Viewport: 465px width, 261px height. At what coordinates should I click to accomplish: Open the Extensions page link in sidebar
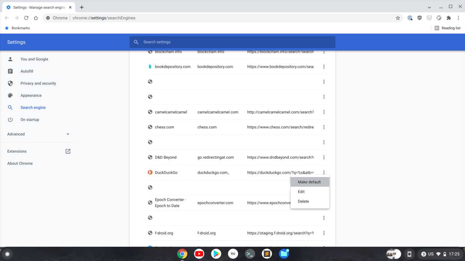17,151
